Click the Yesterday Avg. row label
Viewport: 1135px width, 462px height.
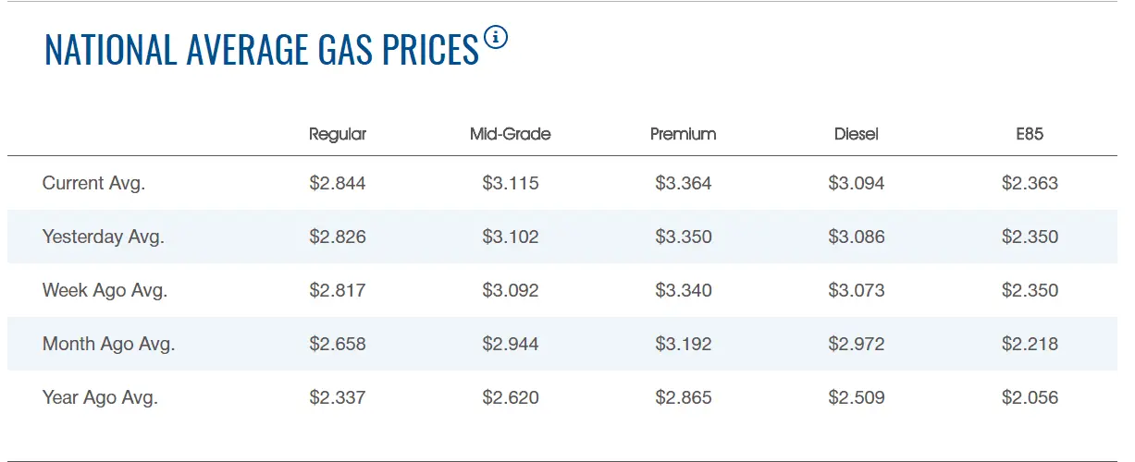(103, 237)
